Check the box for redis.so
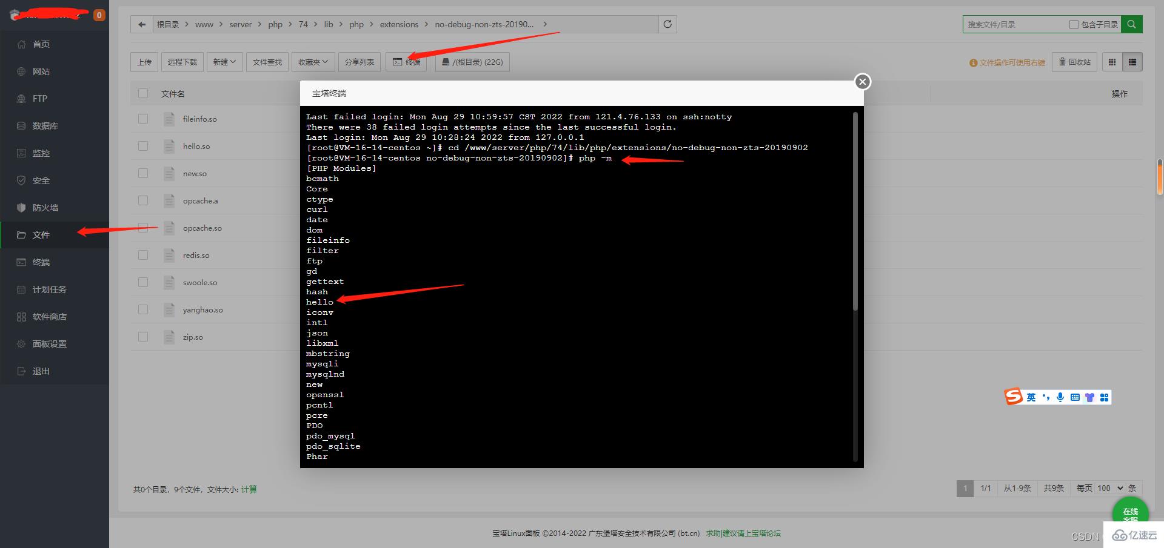This screenshot has width=1164, height=548. click(x=143, y=255)
